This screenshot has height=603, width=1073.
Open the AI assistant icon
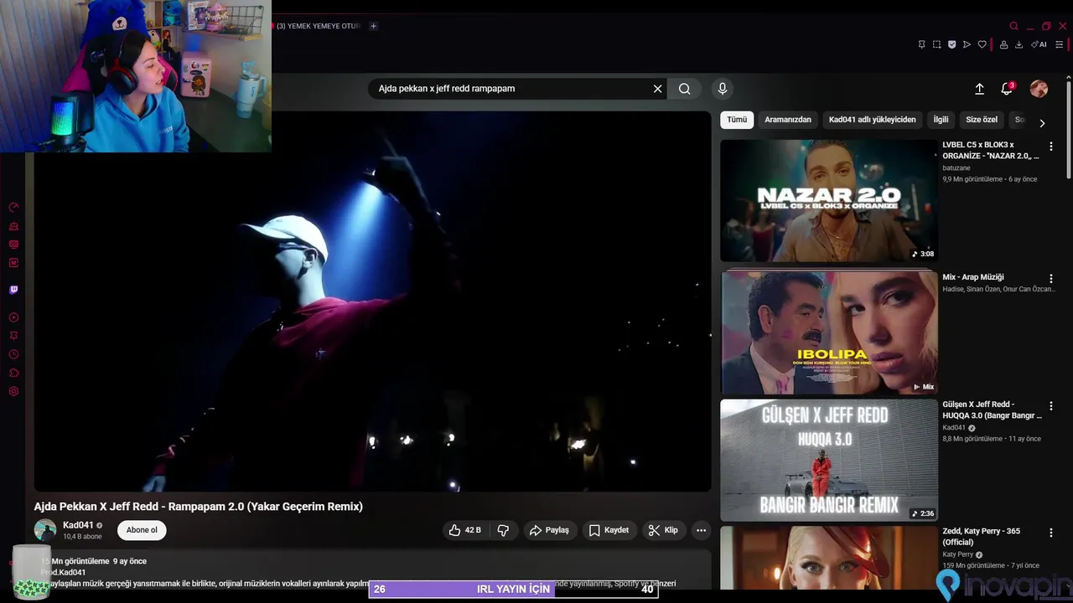tap(1039, 44)
